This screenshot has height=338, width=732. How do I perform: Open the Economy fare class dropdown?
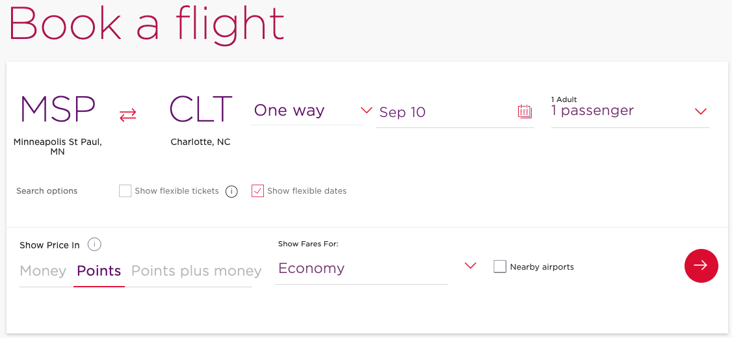[x=376, y=268]
